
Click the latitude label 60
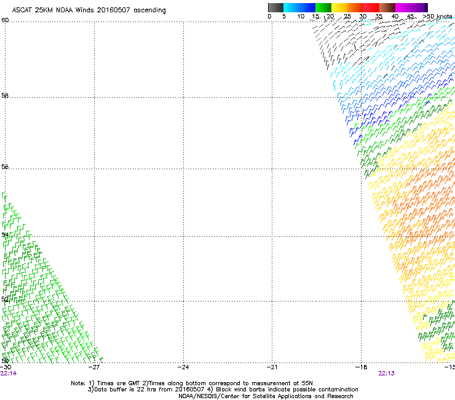click(x=5, y=20)
